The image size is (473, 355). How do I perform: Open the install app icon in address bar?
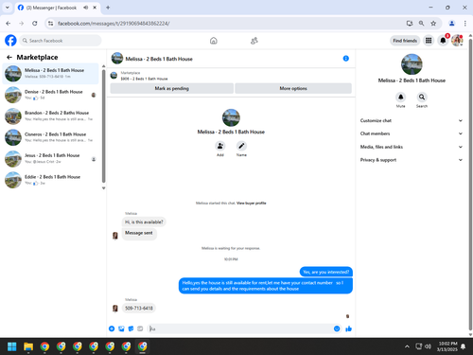[x=410, y=24]
